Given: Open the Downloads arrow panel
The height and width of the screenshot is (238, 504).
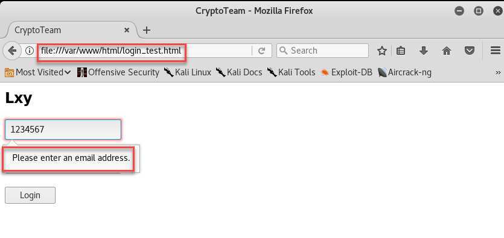Looking at the screenshot, I should (424, 51).
